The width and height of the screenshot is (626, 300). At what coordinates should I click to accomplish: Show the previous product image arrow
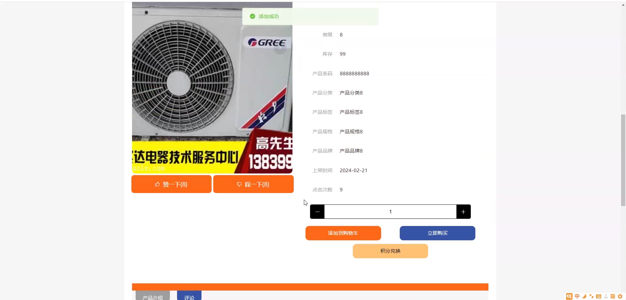[144, 48]
